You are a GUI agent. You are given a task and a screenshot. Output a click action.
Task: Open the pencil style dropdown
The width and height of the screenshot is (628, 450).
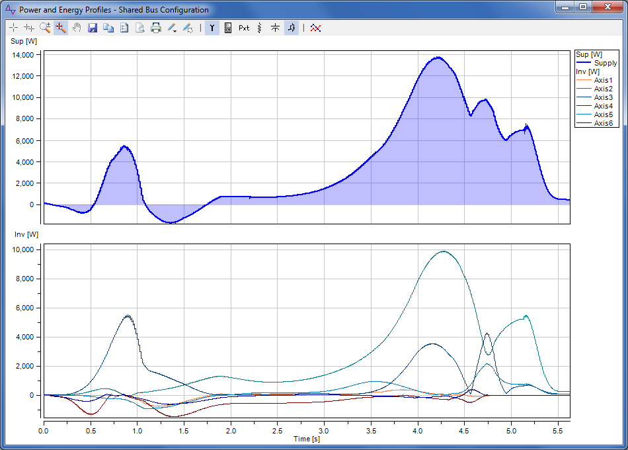172,28
